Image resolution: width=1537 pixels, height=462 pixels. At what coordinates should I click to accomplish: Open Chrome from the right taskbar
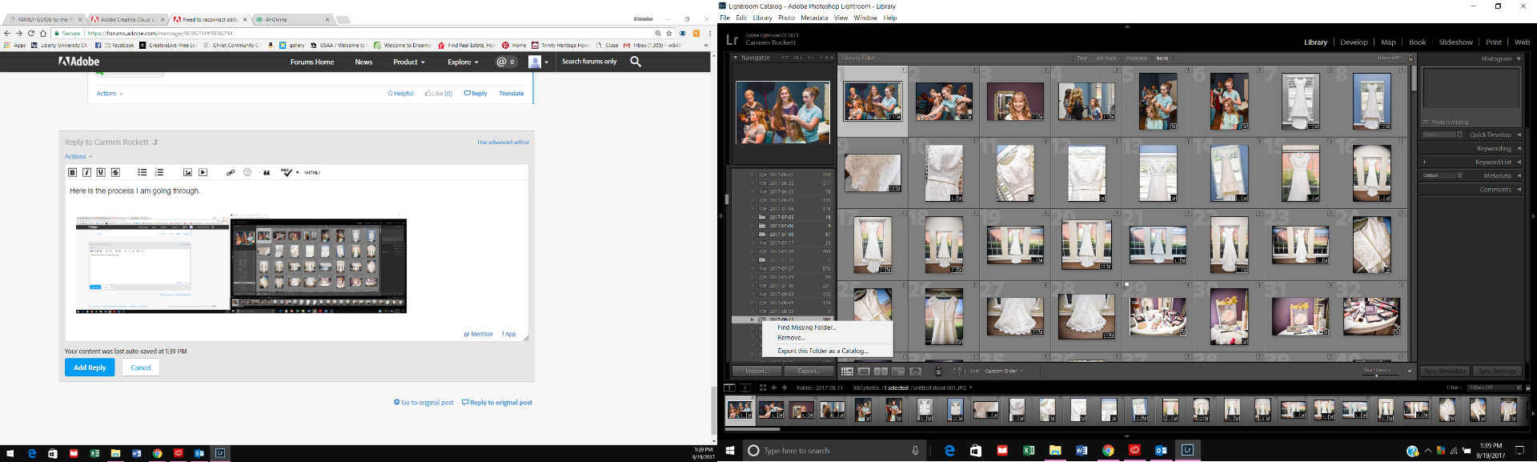click(1108, 451)
